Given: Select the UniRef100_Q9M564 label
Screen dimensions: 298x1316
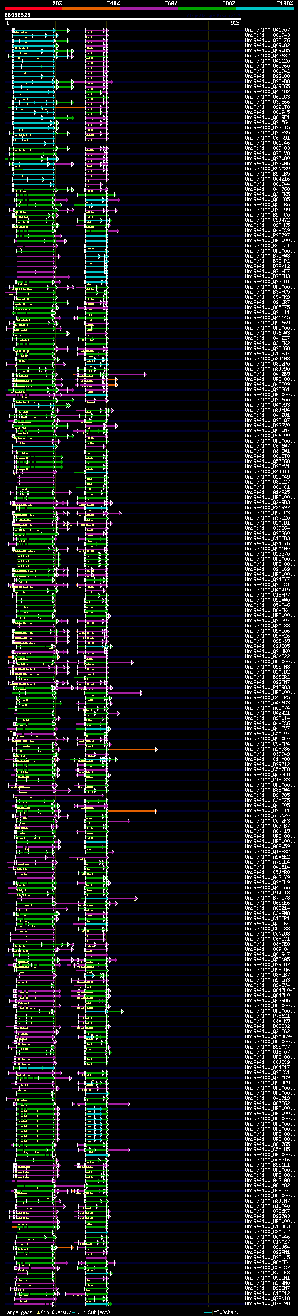Looking at the screenshot, I should pyautogui.click(x=267, y=122).
